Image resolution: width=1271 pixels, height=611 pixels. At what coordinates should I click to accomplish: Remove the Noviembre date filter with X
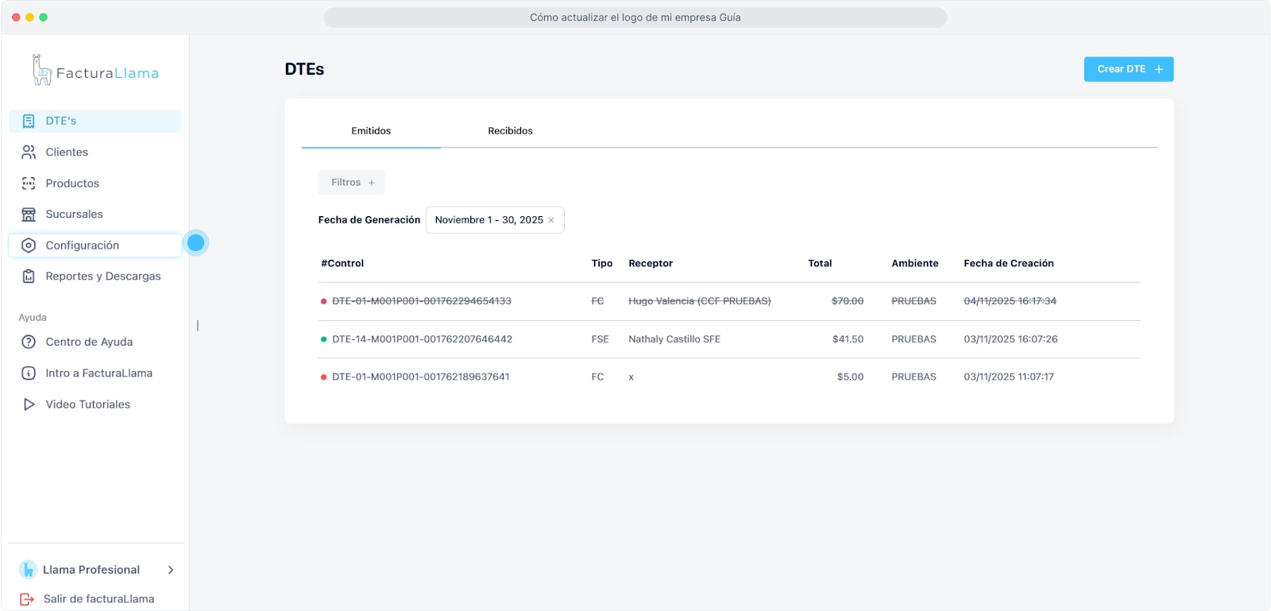click(x=551, y=221)
